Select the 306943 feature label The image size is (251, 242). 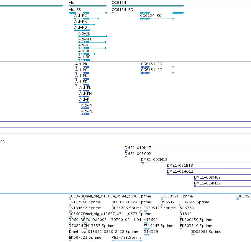(76, 220)
